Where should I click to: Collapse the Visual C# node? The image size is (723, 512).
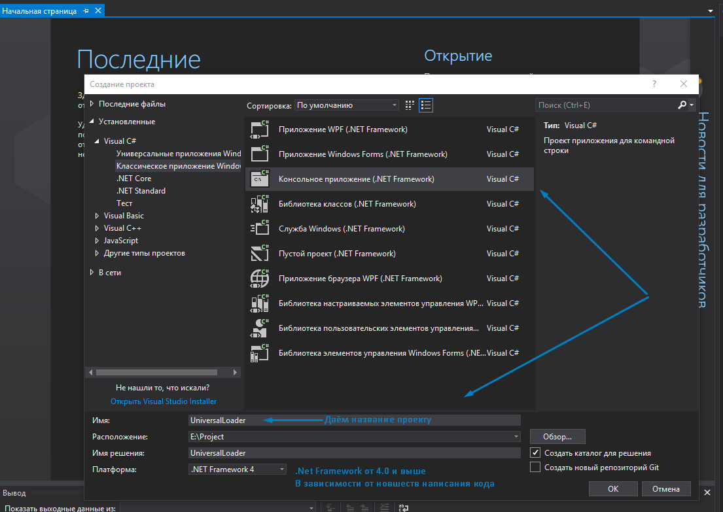(x=97, y=141)
